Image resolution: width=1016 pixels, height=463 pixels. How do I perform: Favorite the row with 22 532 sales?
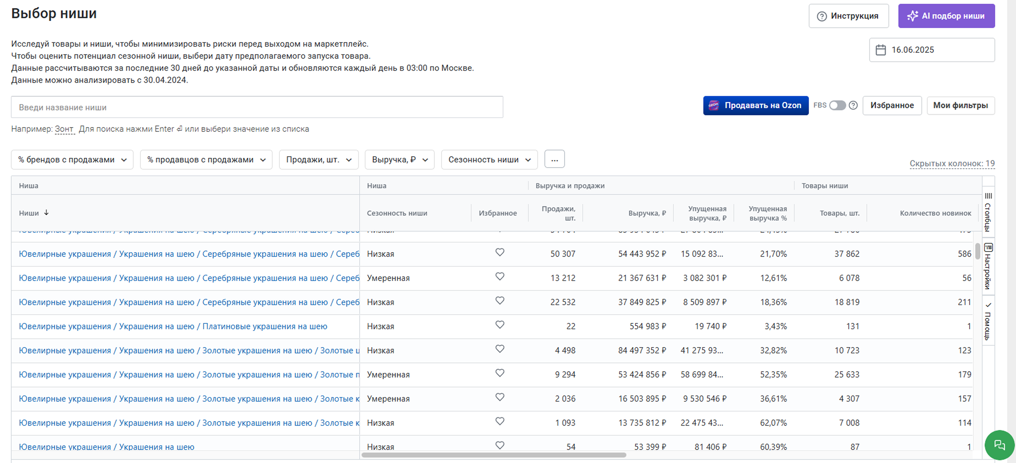(500, 300)
